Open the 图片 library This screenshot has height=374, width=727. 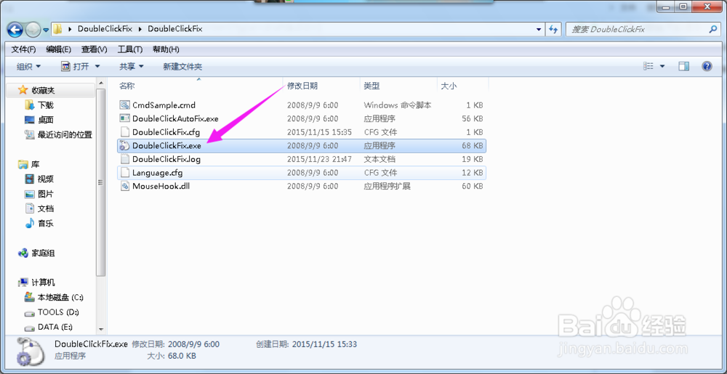tap(45, 194)
